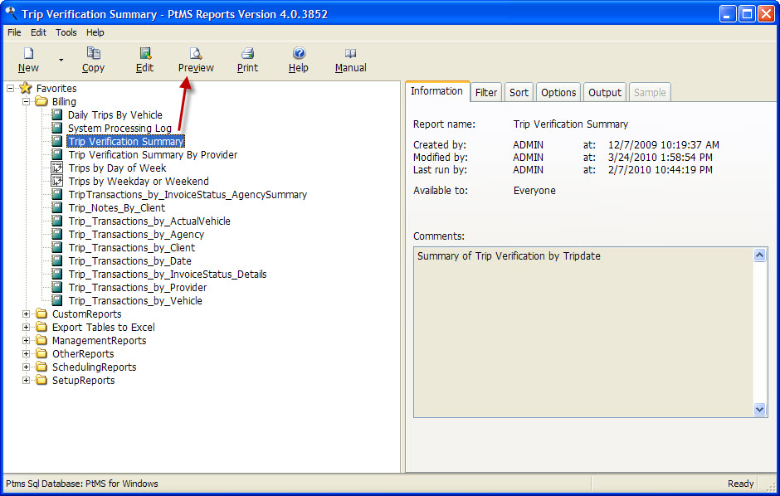Switch to the Sort tab
Screen dimensions: 780x496
click(519, 92)
